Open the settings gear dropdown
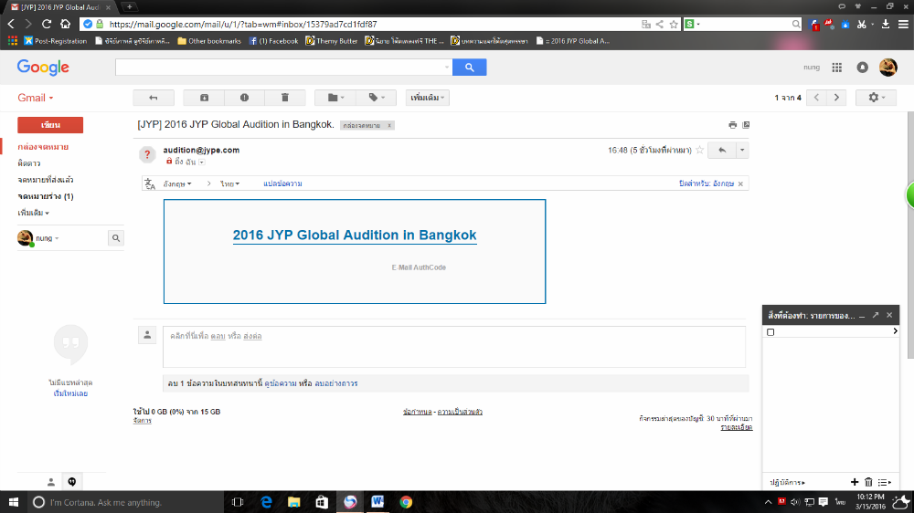 pos(876,98)
